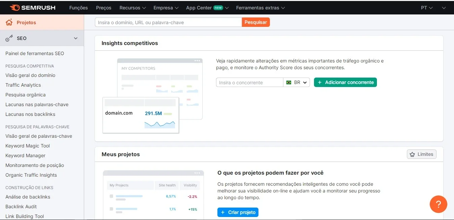Click the Brazil flag icon
454x220 pixels.
click(288, 82)
